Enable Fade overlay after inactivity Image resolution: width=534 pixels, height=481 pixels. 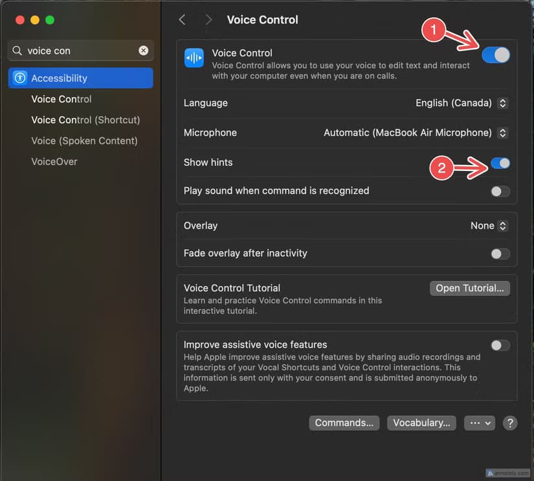500,254
